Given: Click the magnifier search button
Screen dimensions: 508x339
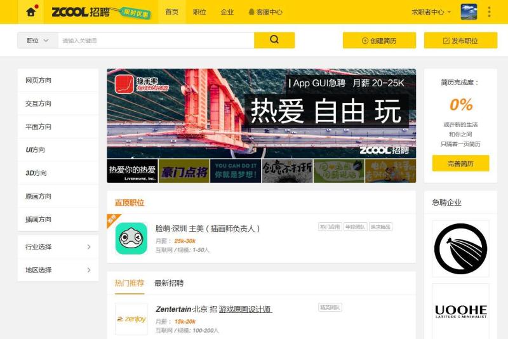Looking at the screenshot, I should [274, 40].
